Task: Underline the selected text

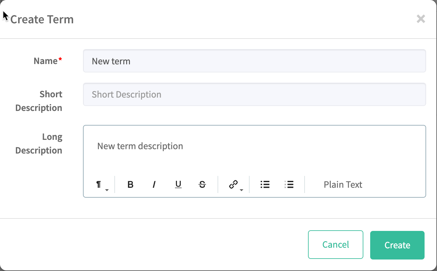Action: tap(178, 185)
